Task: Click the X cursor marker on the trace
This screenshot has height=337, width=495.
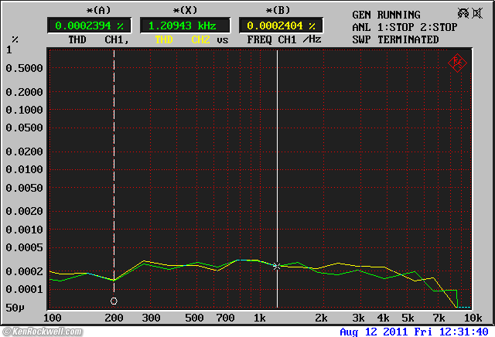Action: pos(277,266)
